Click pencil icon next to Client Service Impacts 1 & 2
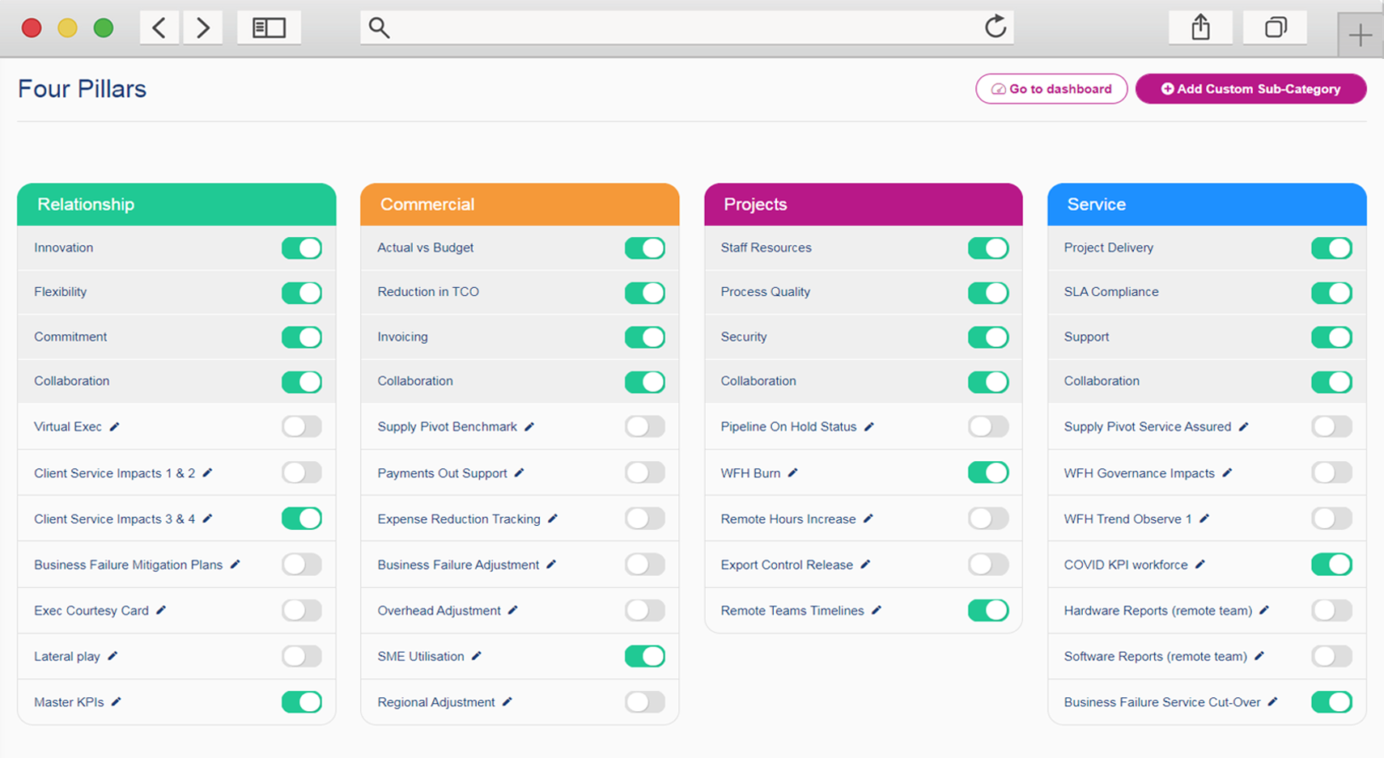Screen dimensions: 1384x758 (x=207, y=472)
